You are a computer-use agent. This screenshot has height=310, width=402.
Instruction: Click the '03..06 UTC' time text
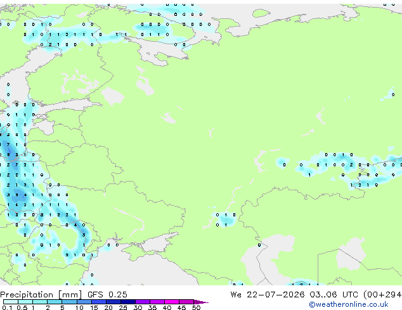tap(334, 295)
